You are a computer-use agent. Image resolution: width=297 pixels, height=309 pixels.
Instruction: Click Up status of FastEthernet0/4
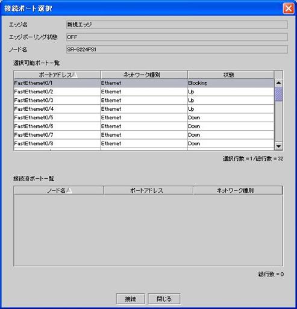click(231, 109)
